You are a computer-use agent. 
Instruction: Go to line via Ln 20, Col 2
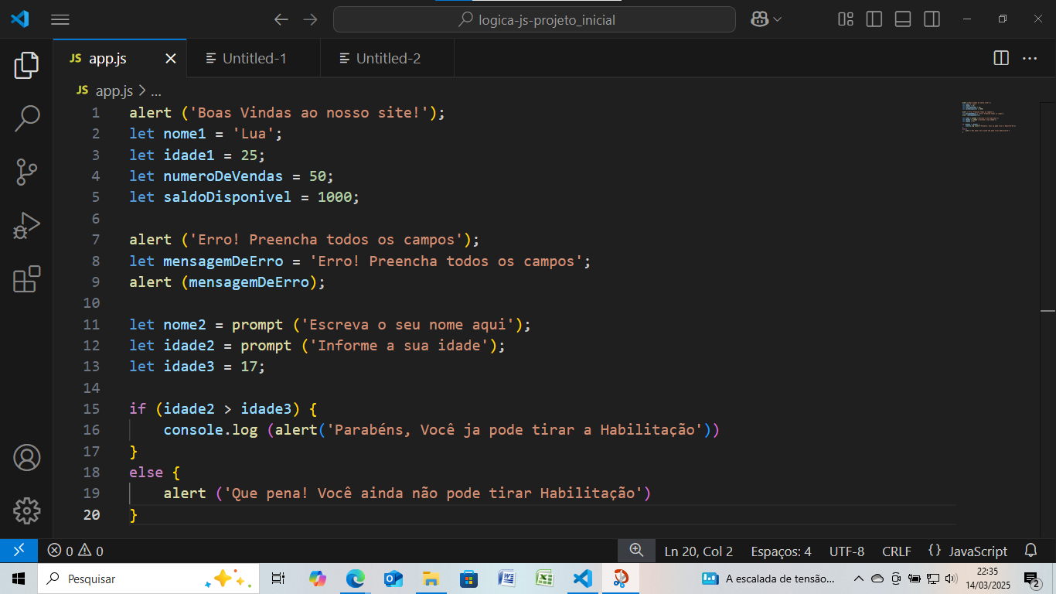click(x=698, y=551)
